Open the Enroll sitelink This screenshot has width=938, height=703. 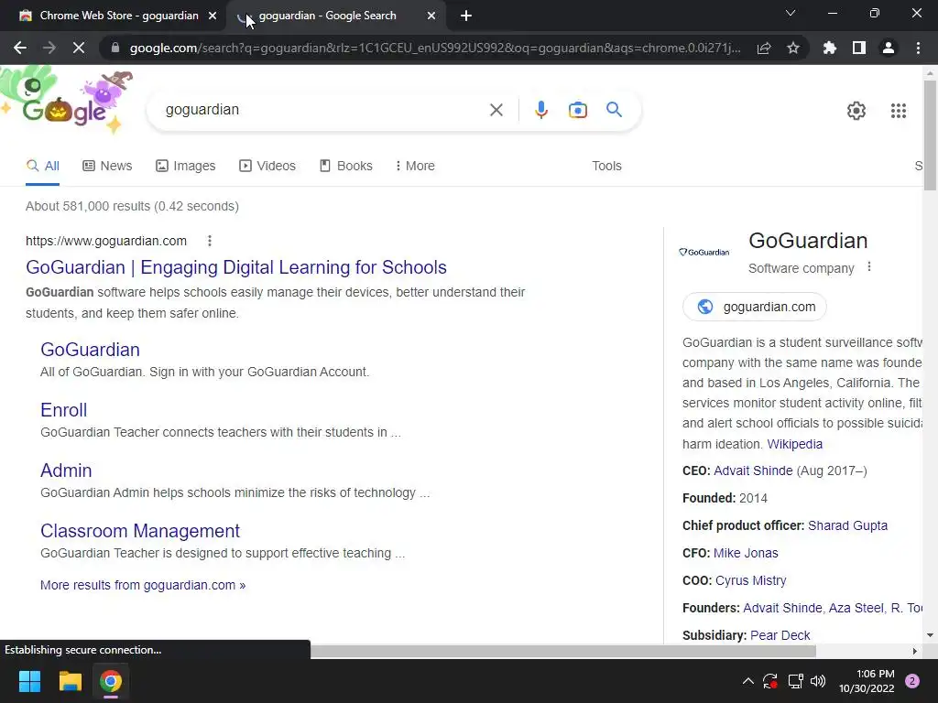(63, 410)
